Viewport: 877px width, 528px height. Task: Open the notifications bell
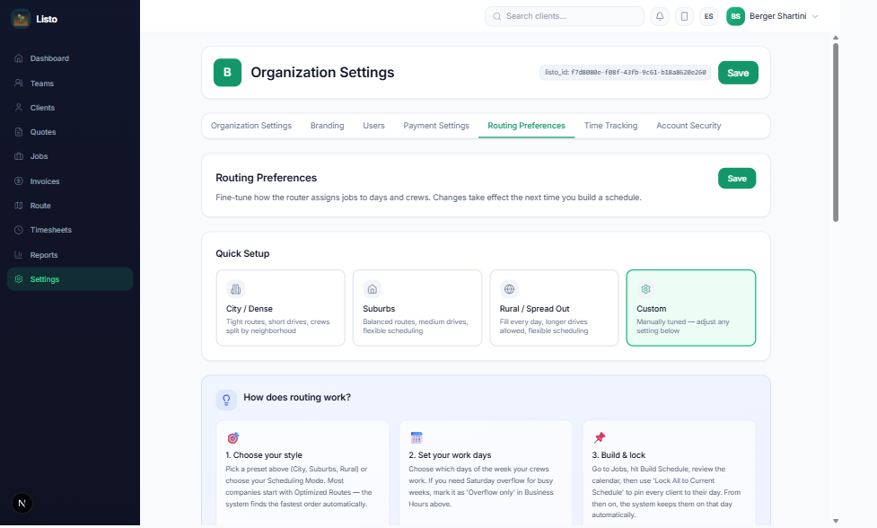pos(660,16)
